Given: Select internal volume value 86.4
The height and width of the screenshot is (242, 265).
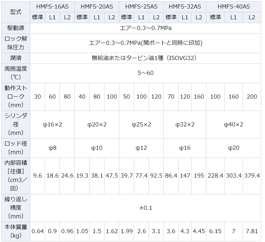Looking at the screenshot, I should tap(171, 176).
